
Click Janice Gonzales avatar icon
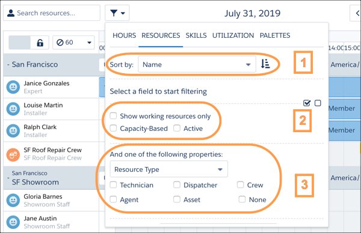coord(13,87)
